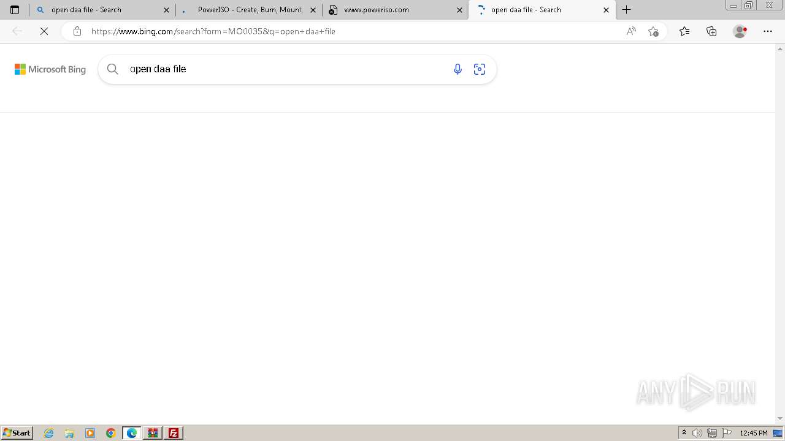This screenshot has height=441, width=785.
Task: Restore down the Edge window
Action: tap(749, 6)
